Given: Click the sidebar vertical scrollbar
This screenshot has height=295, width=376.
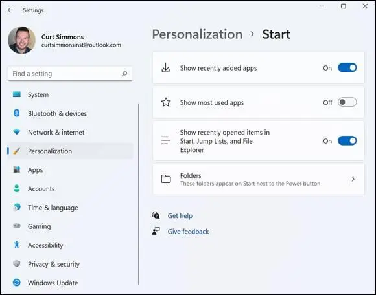Looking at the screenshot, I should point(139,194).
